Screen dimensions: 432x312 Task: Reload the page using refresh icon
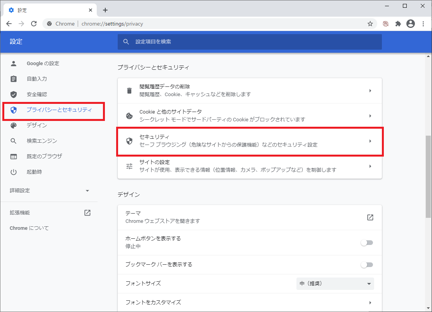click(34, 24)
